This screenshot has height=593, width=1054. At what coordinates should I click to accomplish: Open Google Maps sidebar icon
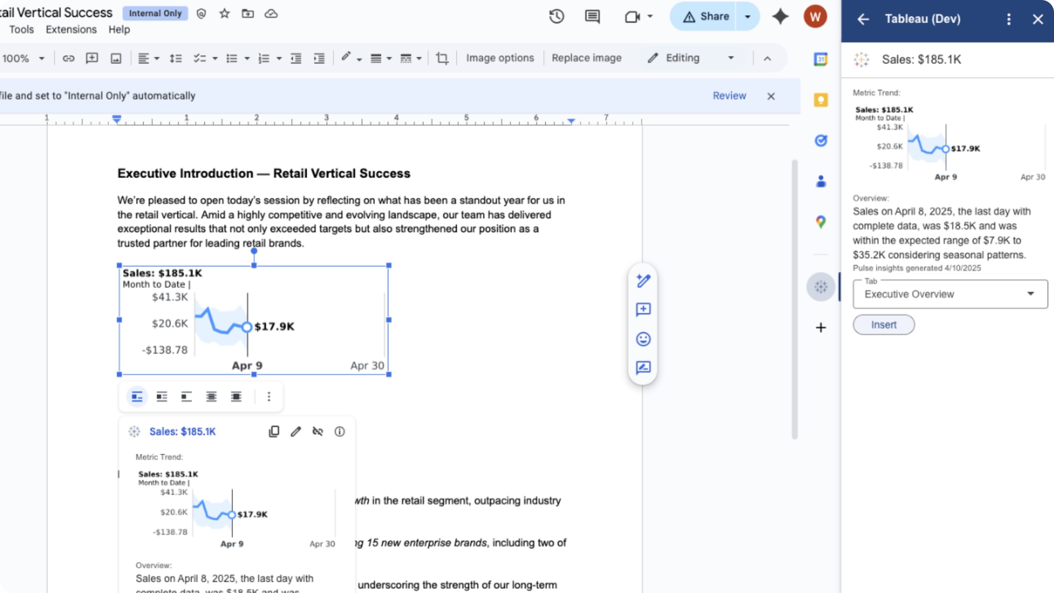pos(821,222)
